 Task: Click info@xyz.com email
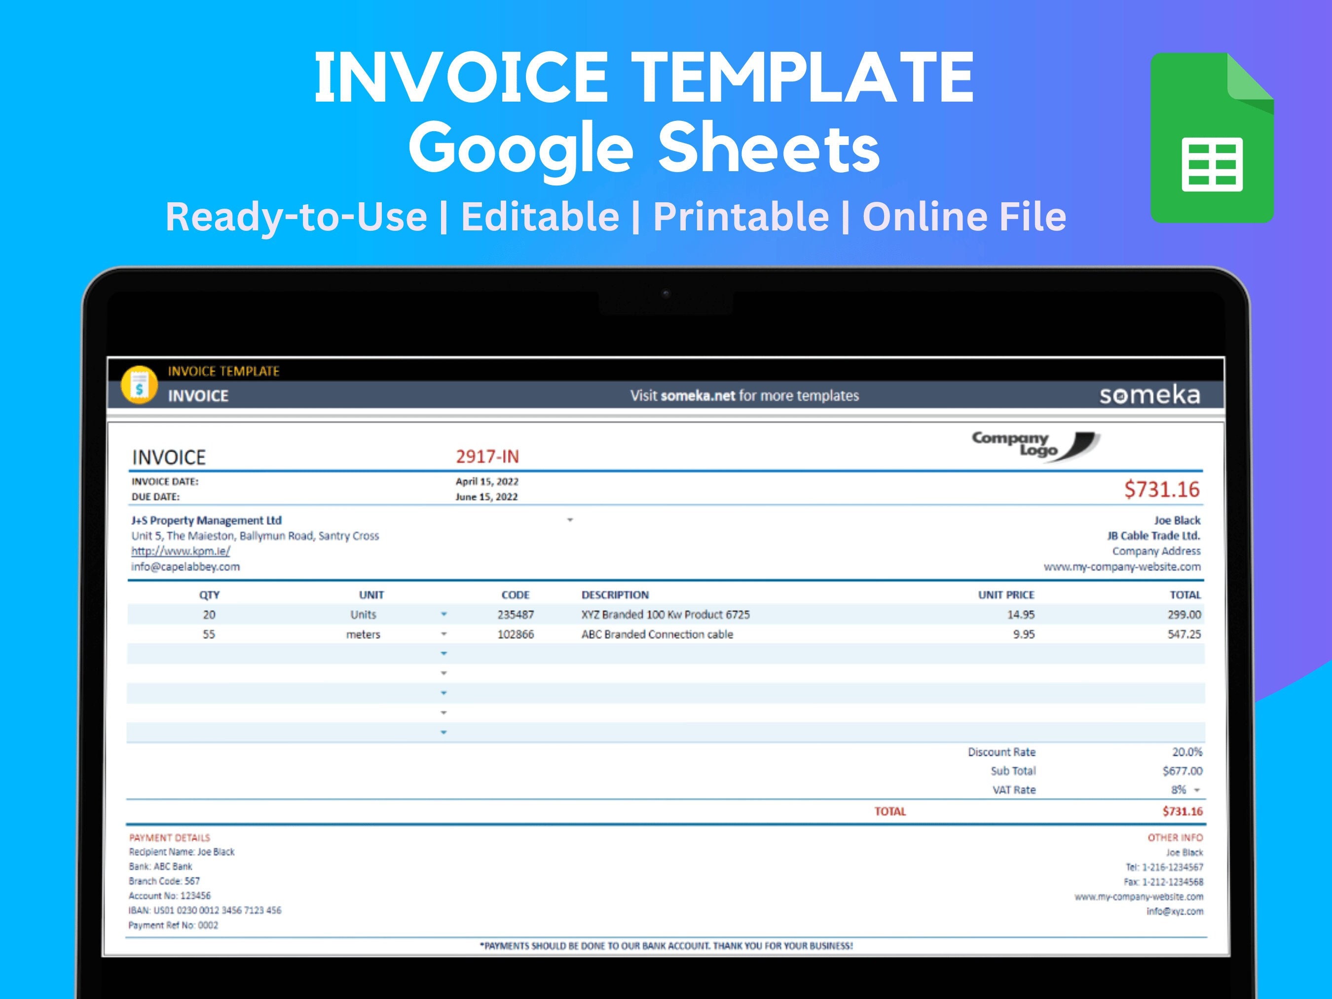tap(1174, 912)
